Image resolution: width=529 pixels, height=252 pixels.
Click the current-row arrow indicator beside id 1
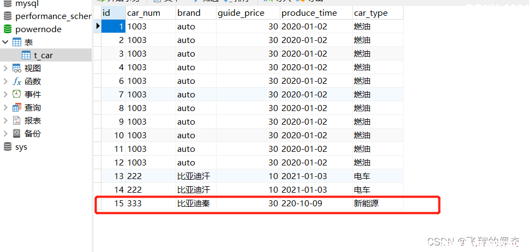98,26
